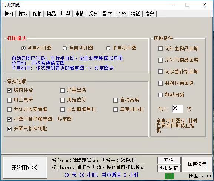Image resolution: width=214 pixels, height=181 pixels.
Task: Click the 半自动下 description line
Action: tap(63, 68)
